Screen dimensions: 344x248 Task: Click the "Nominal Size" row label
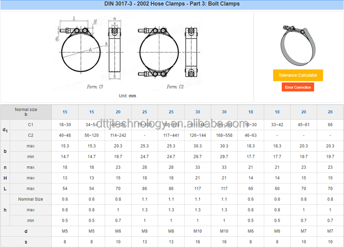pyautogui.click(x=31, y=199)
